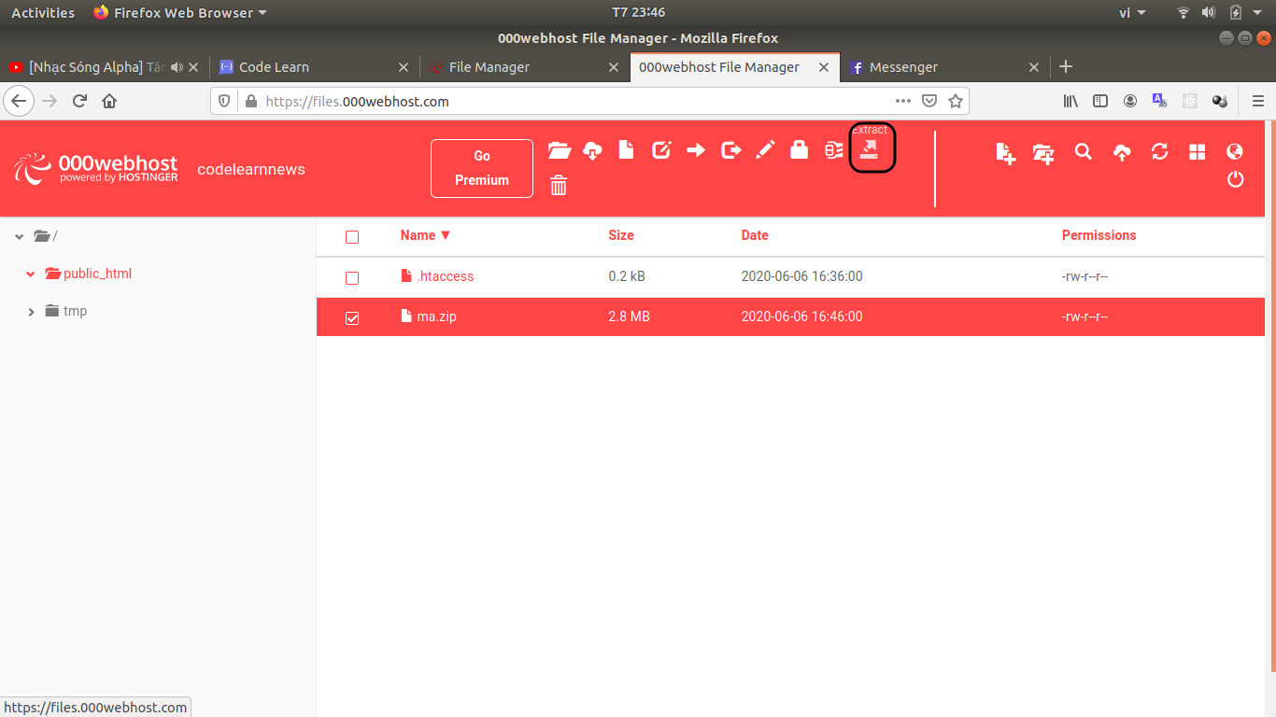Select public_html in the folder tree
The height and width of the screenshot is (717, 1276).
tap(97, 274)
